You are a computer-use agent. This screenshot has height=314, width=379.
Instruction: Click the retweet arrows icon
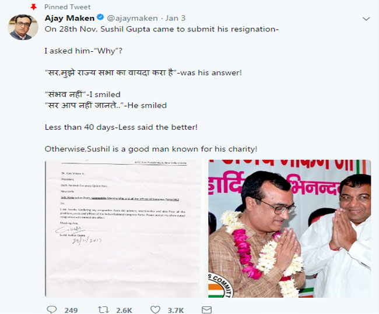103,309
